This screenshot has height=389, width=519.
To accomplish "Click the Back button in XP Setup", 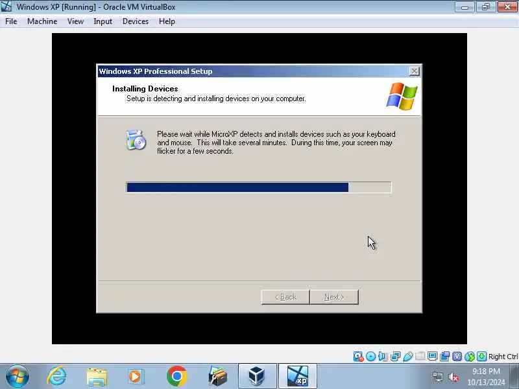I will (x=285, y=297).
